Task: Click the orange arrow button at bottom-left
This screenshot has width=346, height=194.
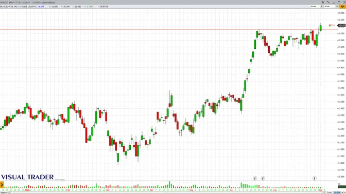Action: (x=2, y=185)
